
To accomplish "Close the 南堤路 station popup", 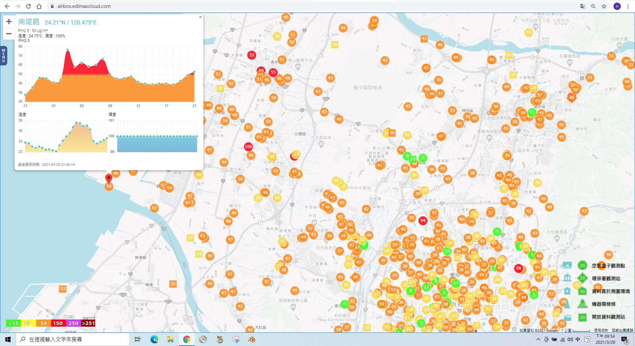I will tap(200, 17).
